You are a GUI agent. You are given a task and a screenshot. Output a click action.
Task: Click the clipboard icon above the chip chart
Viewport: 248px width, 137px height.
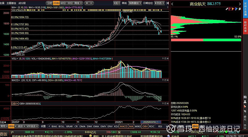pos(240,9)
